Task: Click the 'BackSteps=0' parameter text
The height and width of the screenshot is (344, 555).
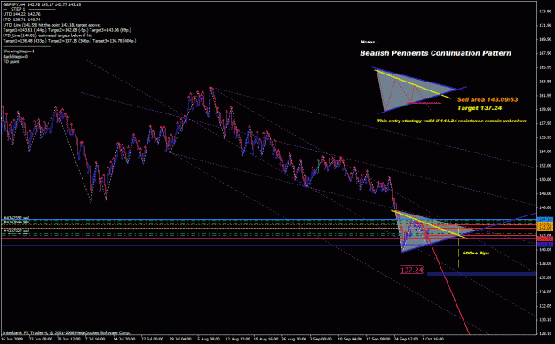Action: click(x=15, y=56)
